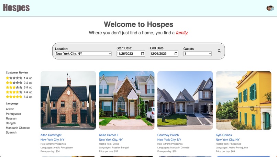Select Spanish language filter
Image resolution: width=277 pixels, height=157 pixels.
tap(11, 133)
